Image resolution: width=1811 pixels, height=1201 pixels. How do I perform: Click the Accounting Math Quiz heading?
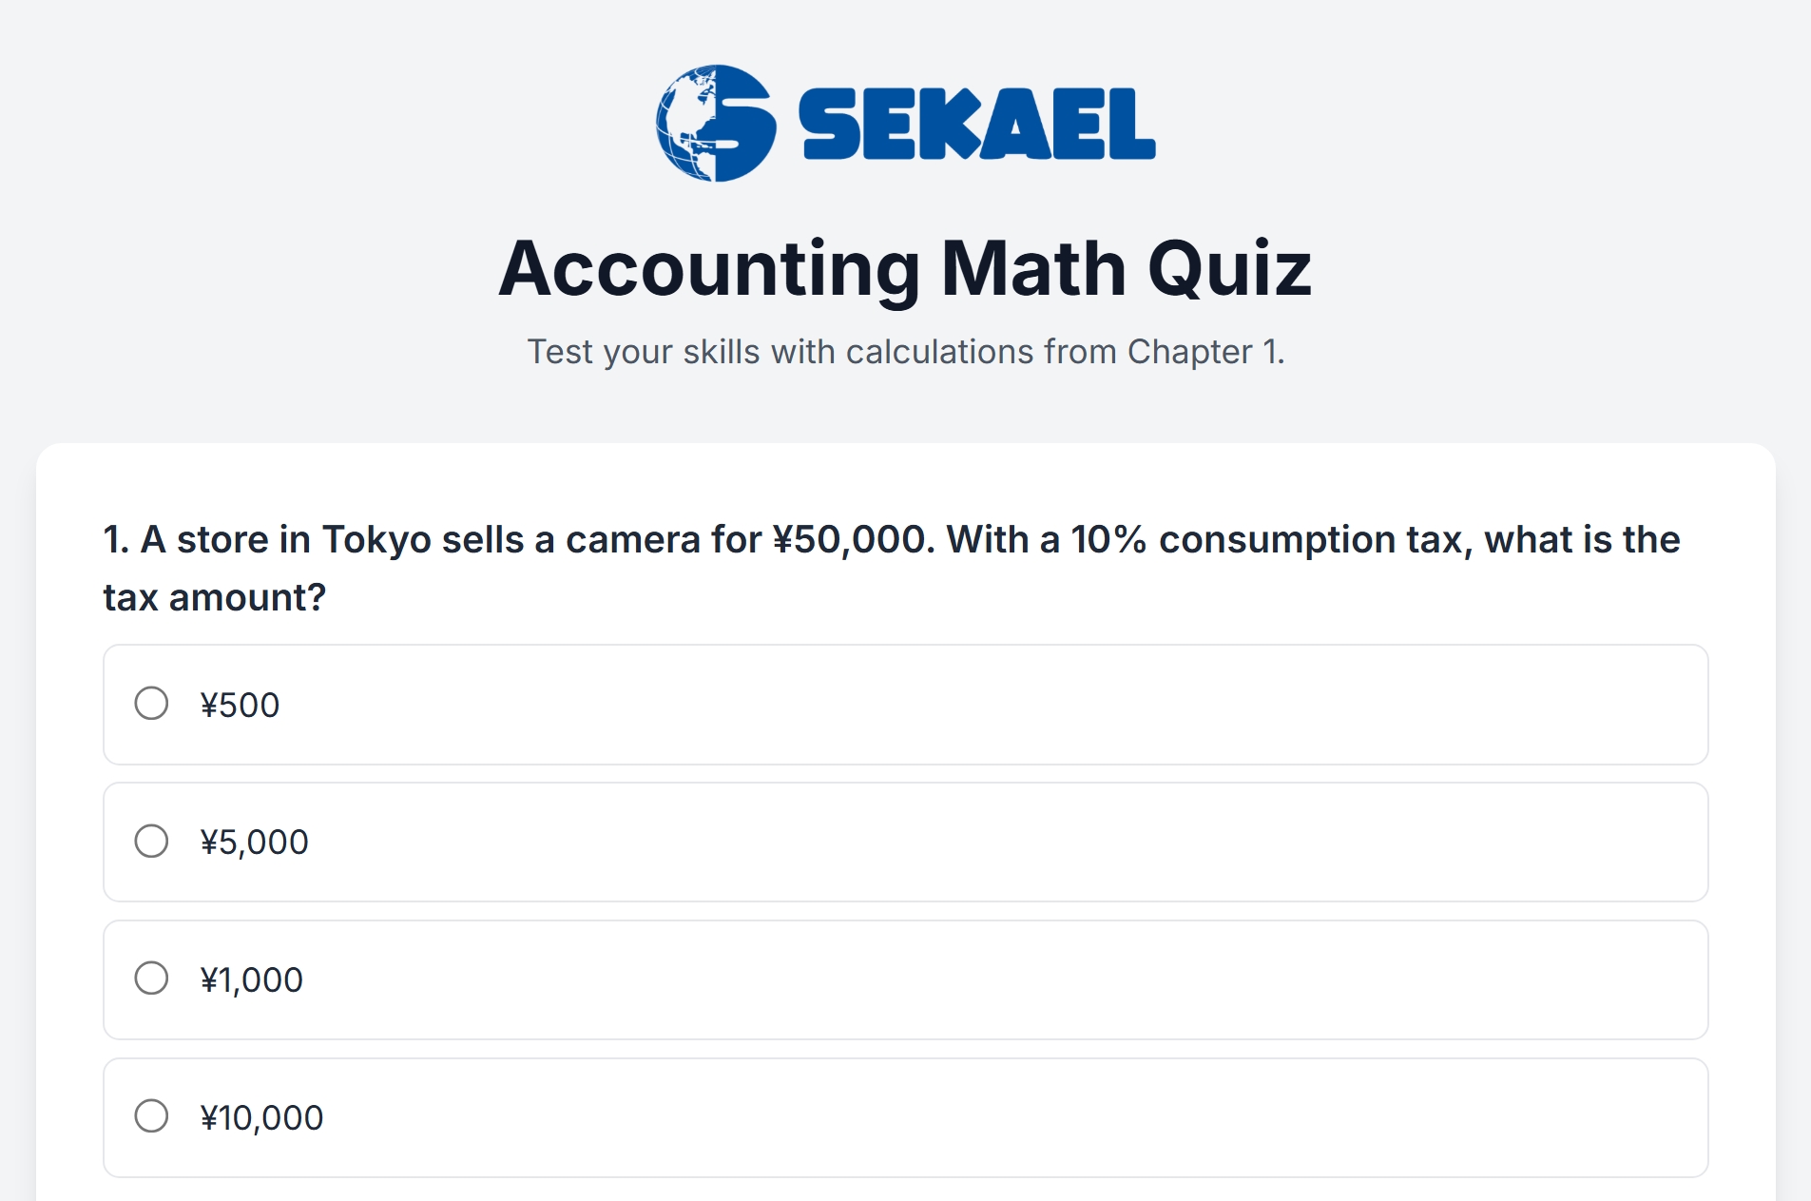(x=905, y=268)
